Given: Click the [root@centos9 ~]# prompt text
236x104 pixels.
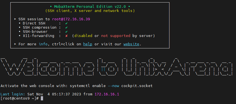Looking at the screenshot, I should (x=20, y=98).
